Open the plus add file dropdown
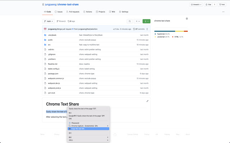 (137, 21)
